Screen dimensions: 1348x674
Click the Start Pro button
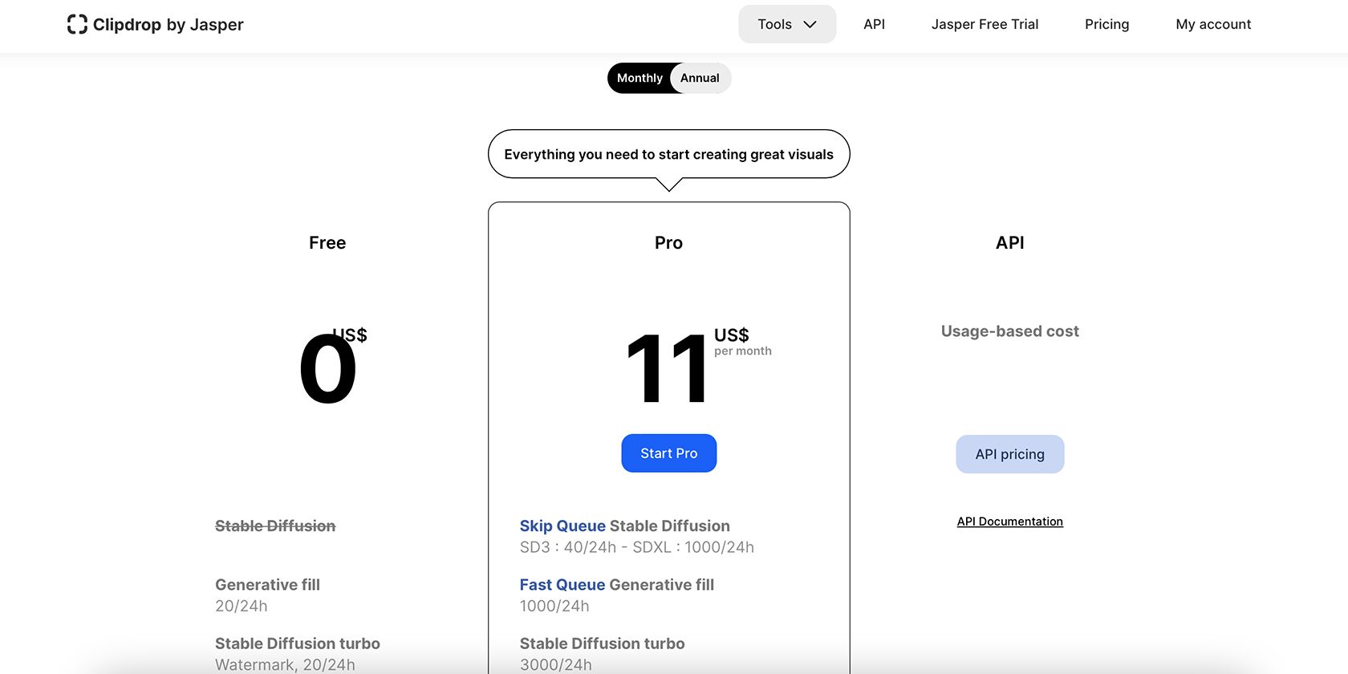[x=668, y=453]
